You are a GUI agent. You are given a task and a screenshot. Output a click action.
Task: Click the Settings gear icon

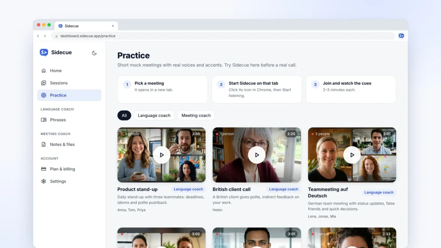tap(44, 181)
